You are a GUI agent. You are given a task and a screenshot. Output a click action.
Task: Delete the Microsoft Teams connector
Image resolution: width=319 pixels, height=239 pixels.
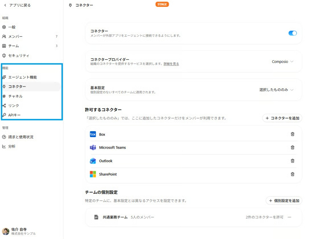pos(292,147)
